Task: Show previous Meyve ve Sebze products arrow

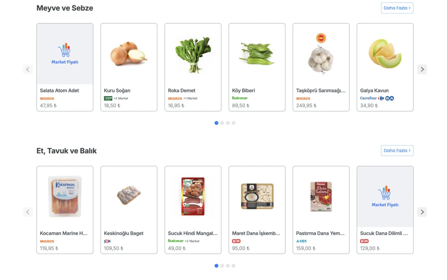Action: pyautogui.click(x=28, y=69)
